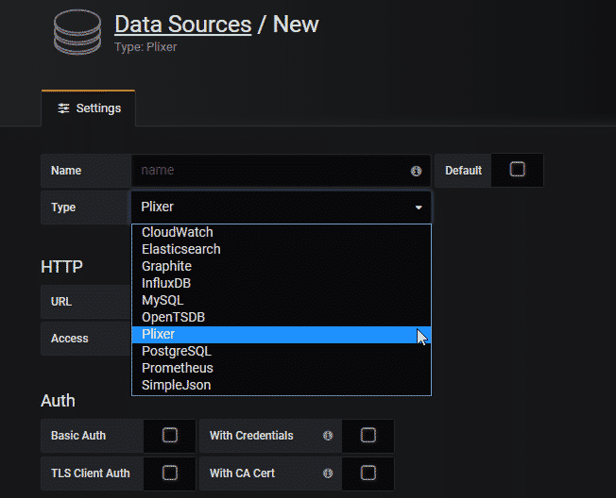The height and width of the screenshot is (498, 616).
Task: Click the Type field label
Action: (x=63, y=207)
